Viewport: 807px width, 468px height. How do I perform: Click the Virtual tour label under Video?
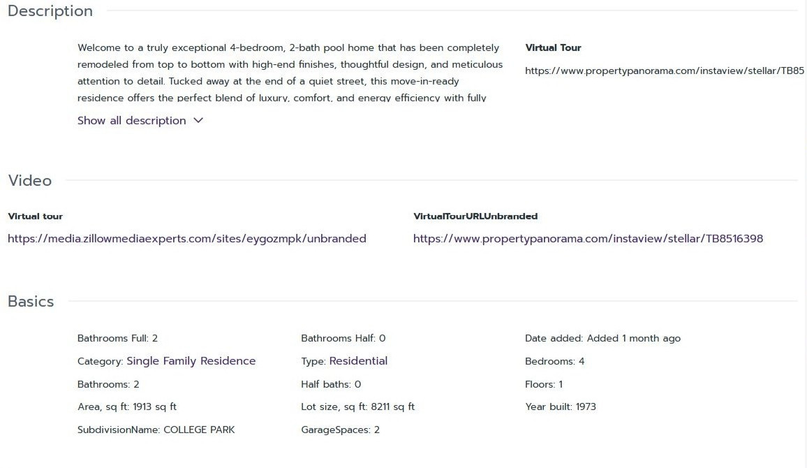36,217
